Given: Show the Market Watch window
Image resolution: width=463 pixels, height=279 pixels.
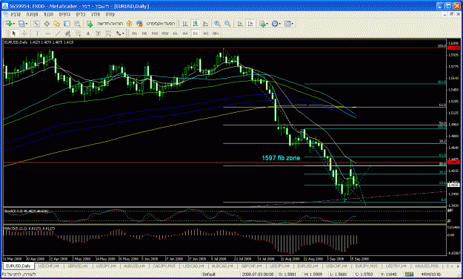Looking at the screenshot, I should click(36, 24).
